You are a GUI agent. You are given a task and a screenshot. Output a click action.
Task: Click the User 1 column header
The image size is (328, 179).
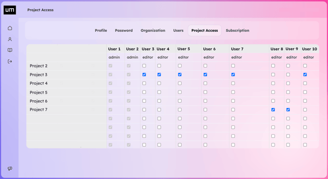[x=114, y=49]
